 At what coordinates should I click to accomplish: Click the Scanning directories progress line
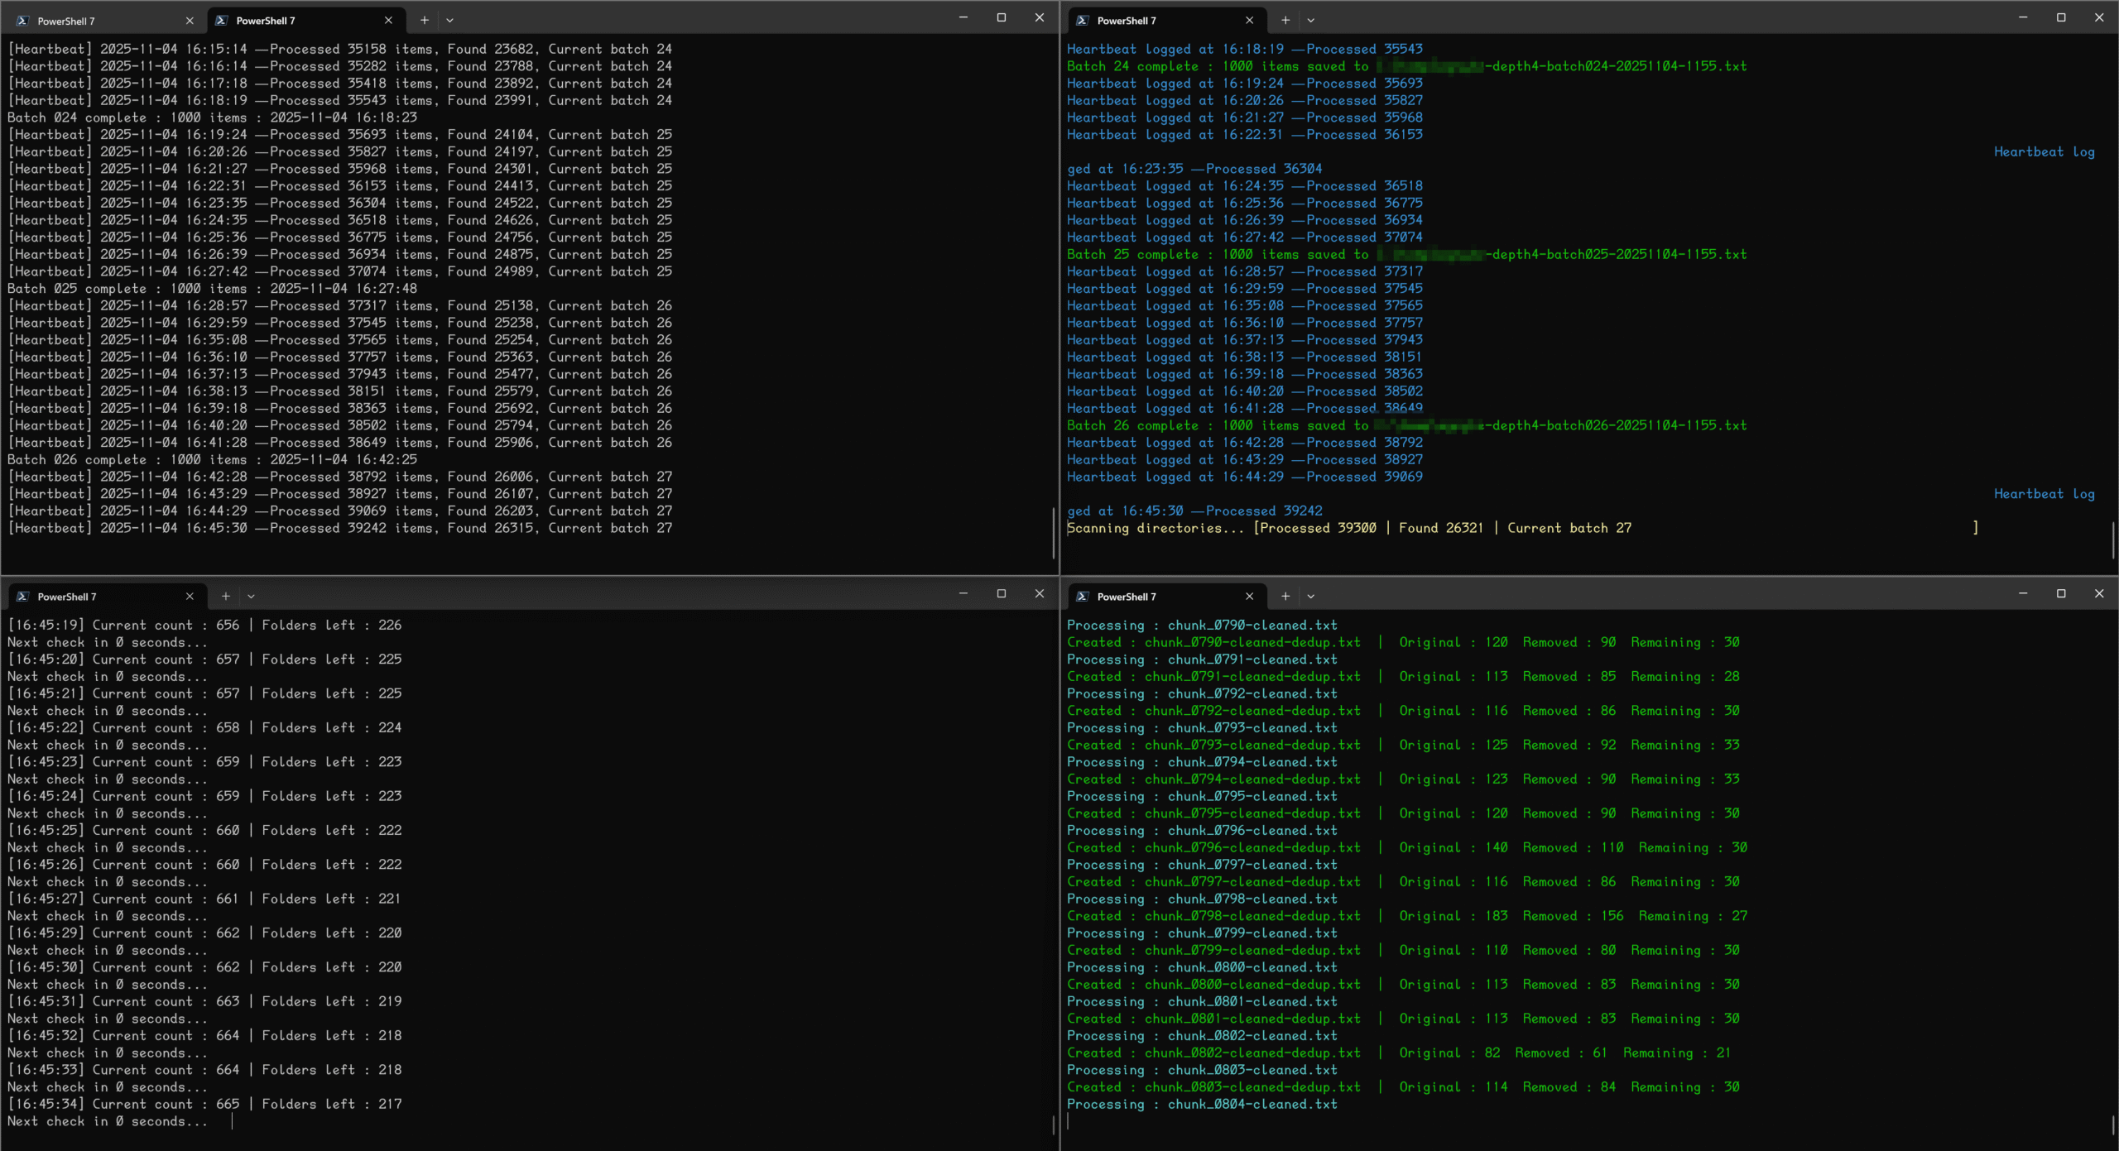tap(1349, 528)
